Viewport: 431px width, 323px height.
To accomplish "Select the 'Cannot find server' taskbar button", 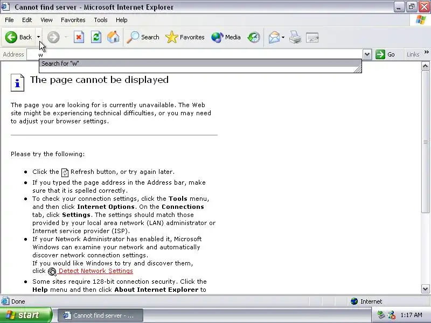I will pyautogui.click(x=100, y=315).
